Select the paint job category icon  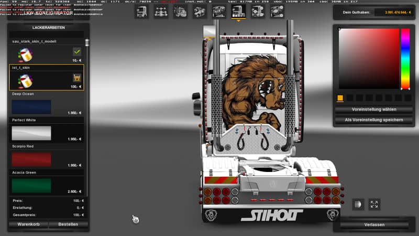click(x=238, y=12)
